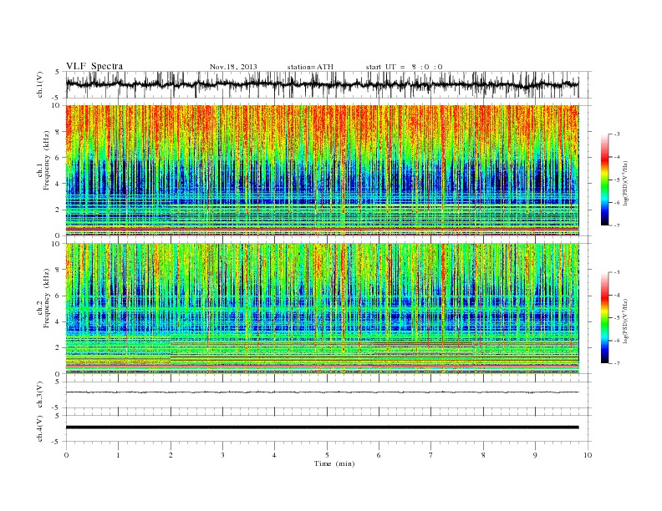Click the time axis tick label "8"
The height and width of the screenshot is (511, 662).
tap(483, 455)
